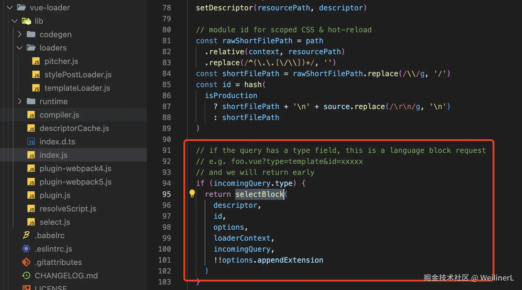Viewport: 522px width, 290px height.
Task: Collapse the loaders folder chevron
Action: point(19,48)
